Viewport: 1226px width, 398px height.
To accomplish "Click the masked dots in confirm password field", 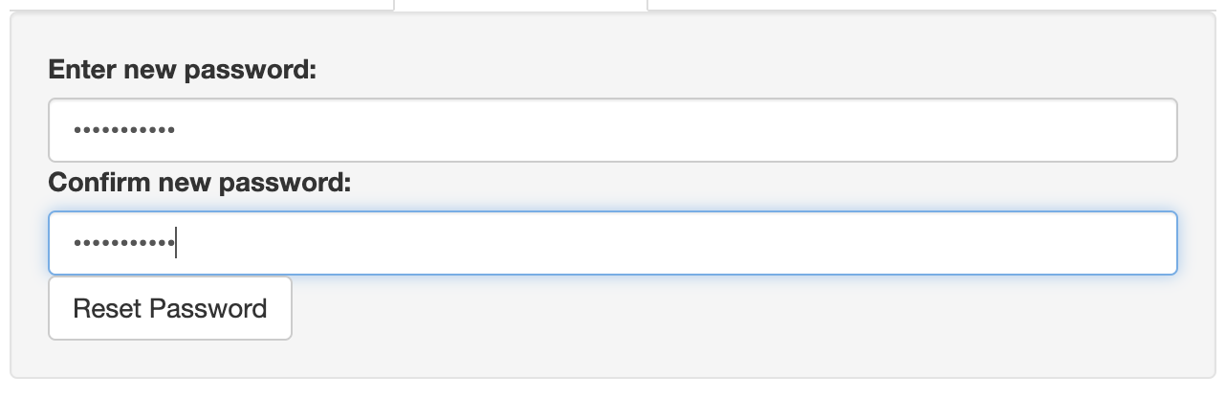I will click(124, 243).
